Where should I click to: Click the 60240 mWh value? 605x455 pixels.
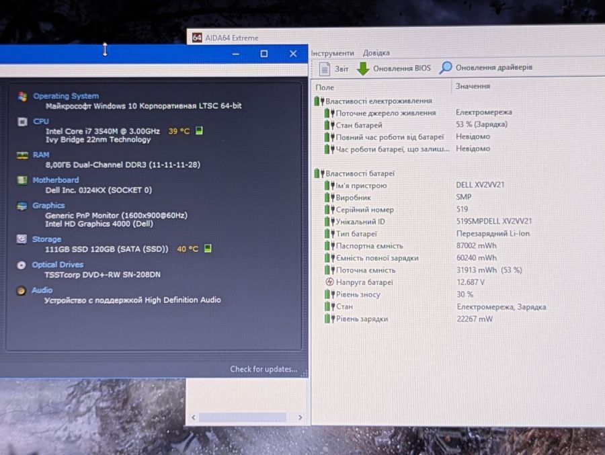coord(477,258)
